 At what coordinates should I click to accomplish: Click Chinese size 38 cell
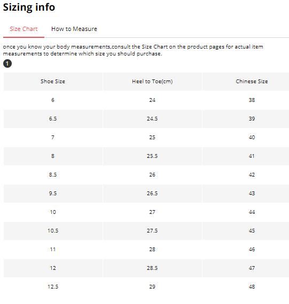click(x=252, y=100)
